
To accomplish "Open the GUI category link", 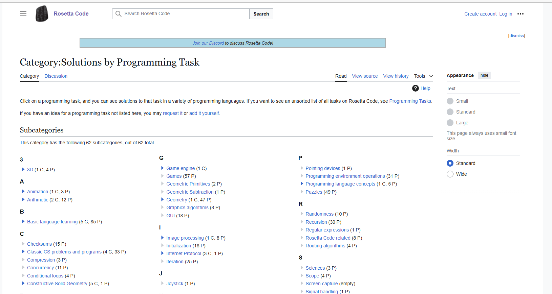I will click(171, 216).
